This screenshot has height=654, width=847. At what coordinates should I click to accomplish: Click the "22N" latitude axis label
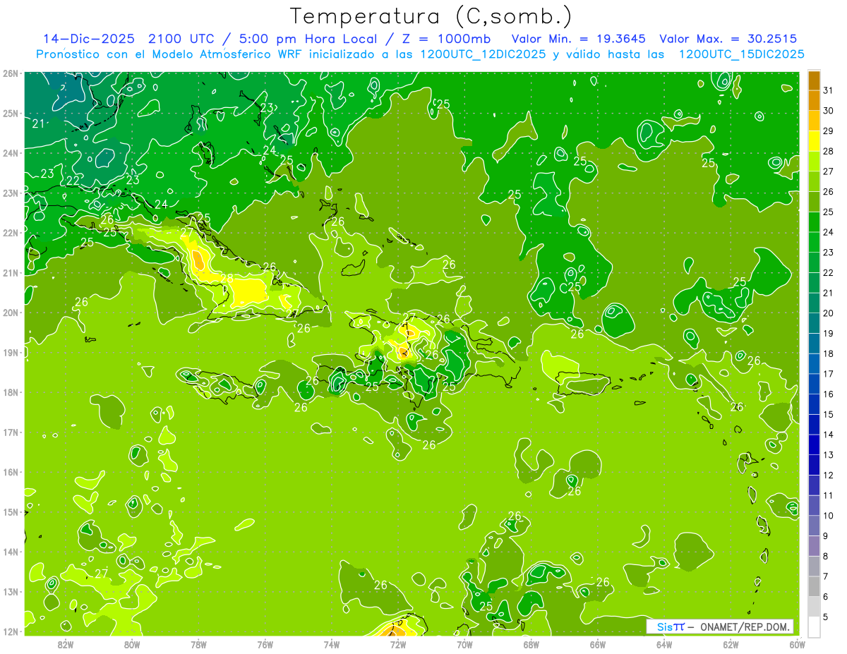pyautogui.click(x=10, y=233)
